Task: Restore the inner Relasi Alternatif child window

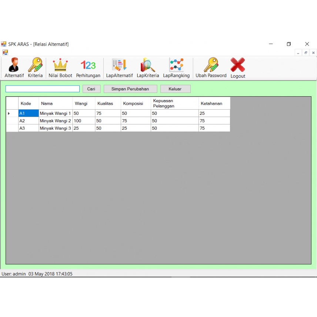Action: coord(306,53)
